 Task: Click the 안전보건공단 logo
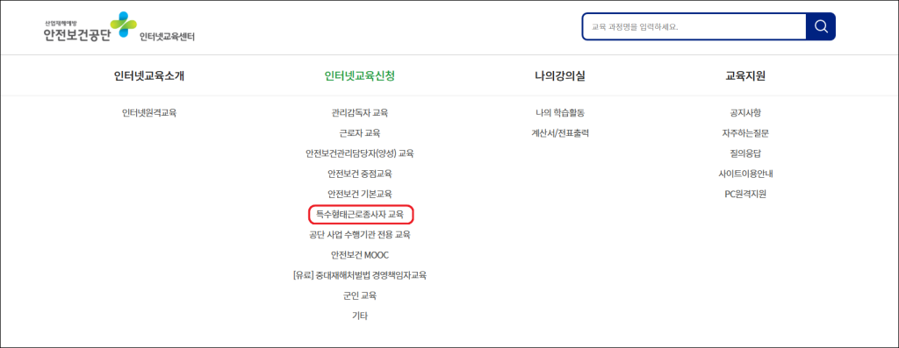click(90, 27)
